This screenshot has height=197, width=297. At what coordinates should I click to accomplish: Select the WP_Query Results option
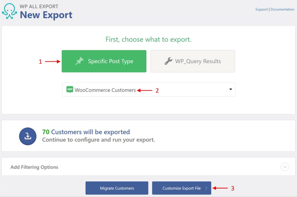(193, 61)
